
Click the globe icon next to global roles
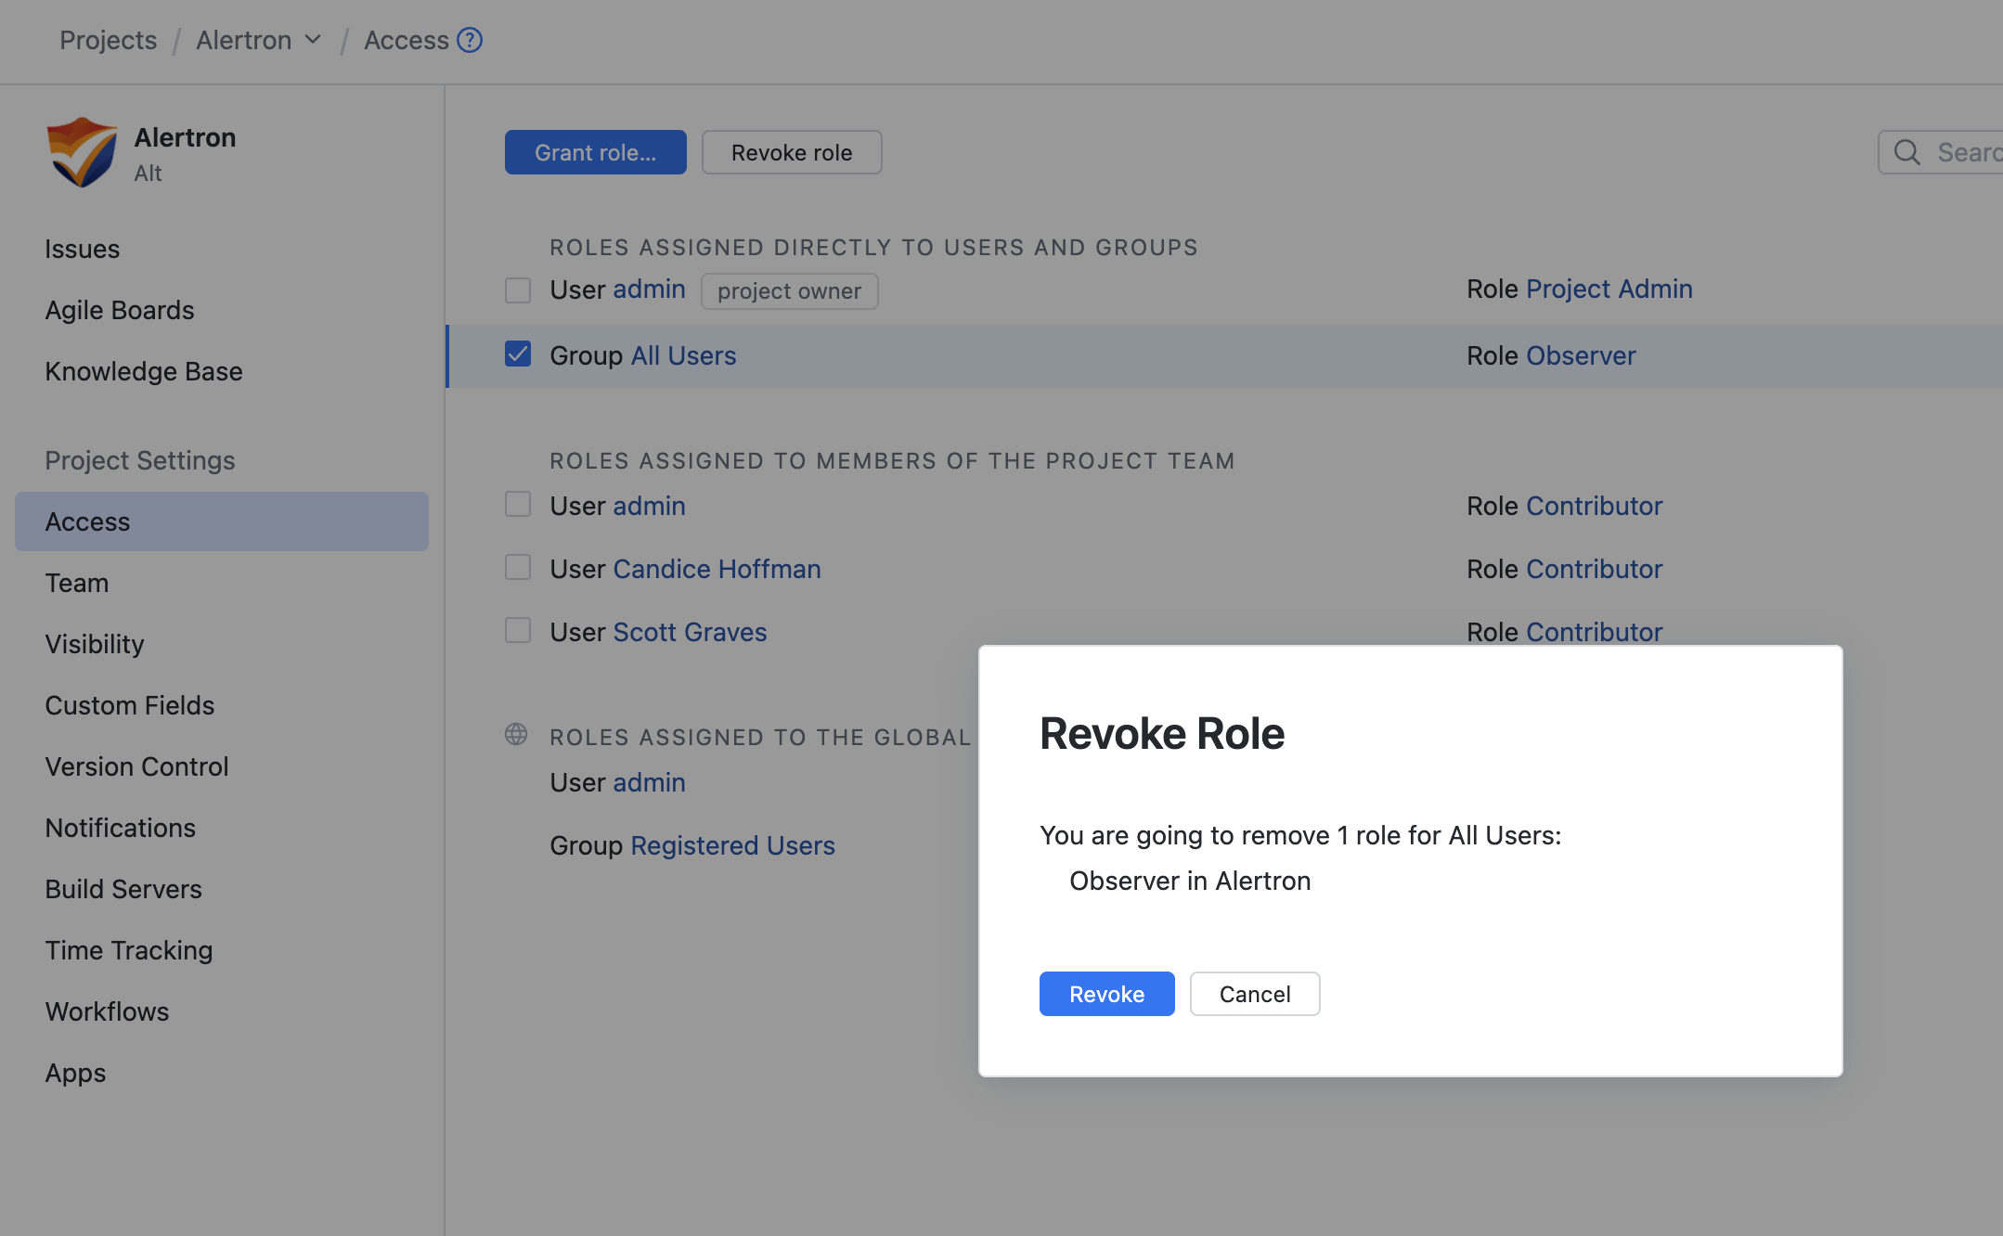pyautogui.click(x=517, y=735)
